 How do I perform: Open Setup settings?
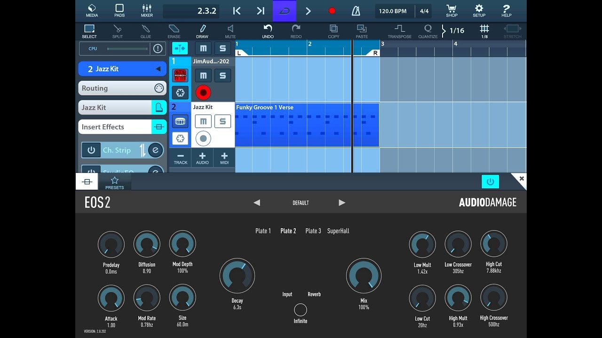click(479, 10)
